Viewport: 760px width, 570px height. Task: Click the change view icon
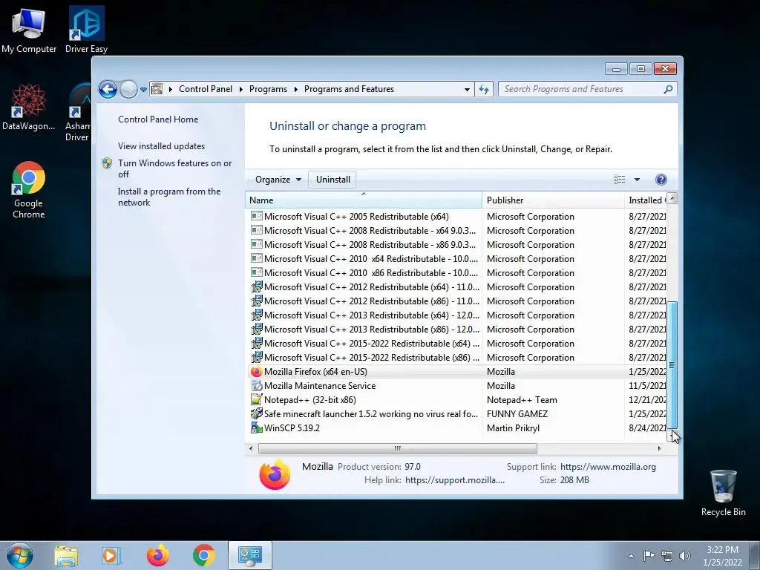coord(620,180)
